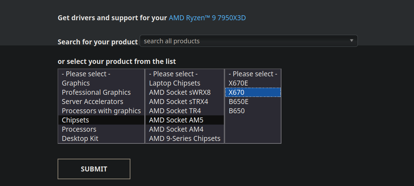Pick Processors with graphics option
Screen dimensions: 414x186
click(x=101, y=111)
